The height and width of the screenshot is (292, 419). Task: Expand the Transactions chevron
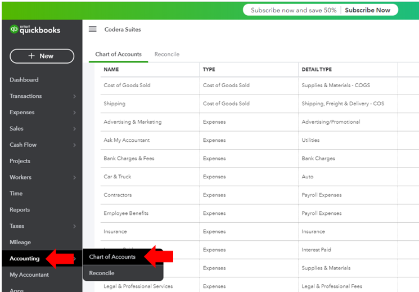pos(75,96)
